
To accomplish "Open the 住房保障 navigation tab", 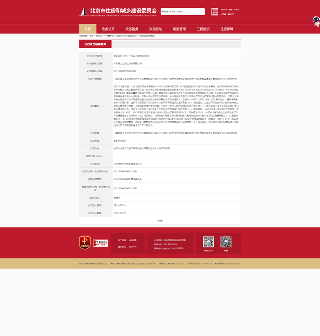I will pos(227,29).
